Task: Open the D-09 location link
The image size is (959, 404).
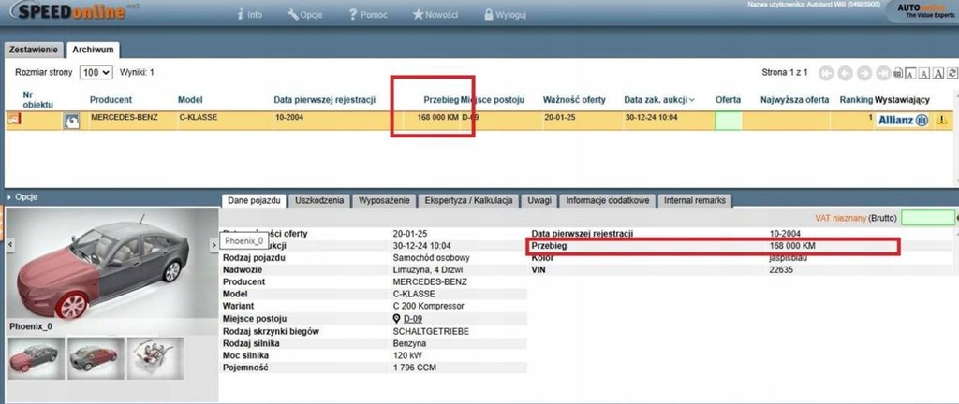Action: pyautogui.click(x=413, y=319)
